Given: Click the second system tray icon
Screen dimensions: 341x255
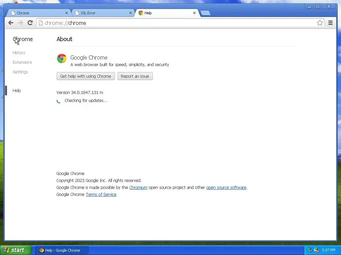Looking at the screenshot, I should [x=316, y=250].
